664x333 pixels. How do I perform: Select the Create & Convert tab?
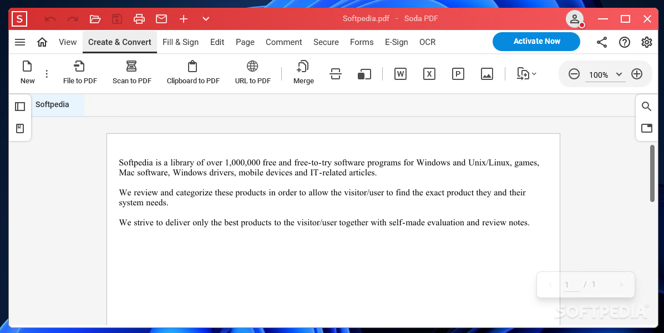(119, 42)
